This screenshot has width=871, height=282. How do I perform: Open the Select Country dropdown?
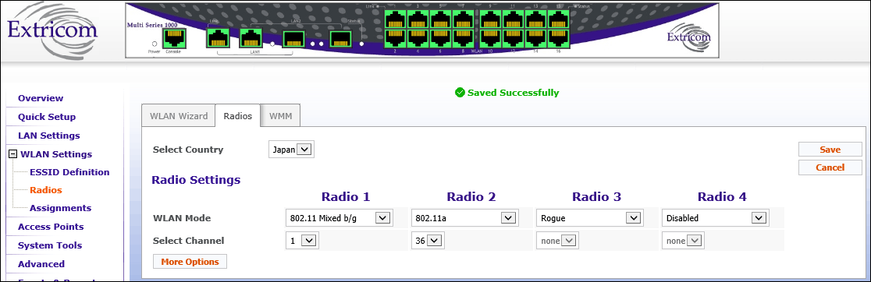291,150
